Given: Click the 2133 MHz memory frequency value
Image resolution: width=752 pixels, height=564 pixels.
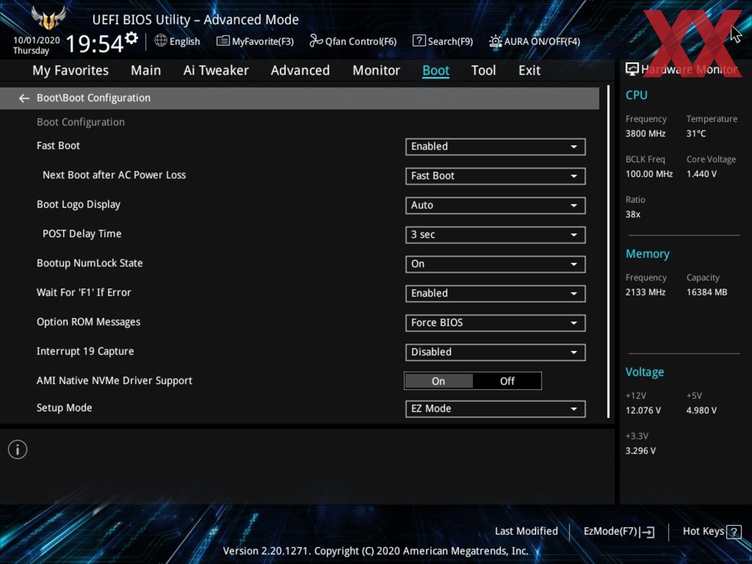Looking at the screenshot, I should click(645, 293).
